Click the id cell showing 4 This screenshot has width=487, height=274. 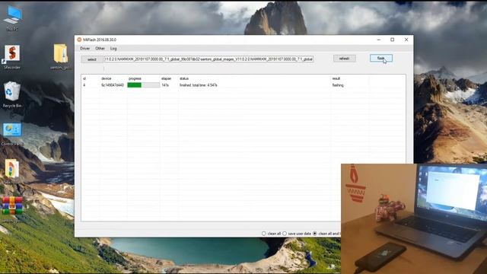[x=84, y=85]
